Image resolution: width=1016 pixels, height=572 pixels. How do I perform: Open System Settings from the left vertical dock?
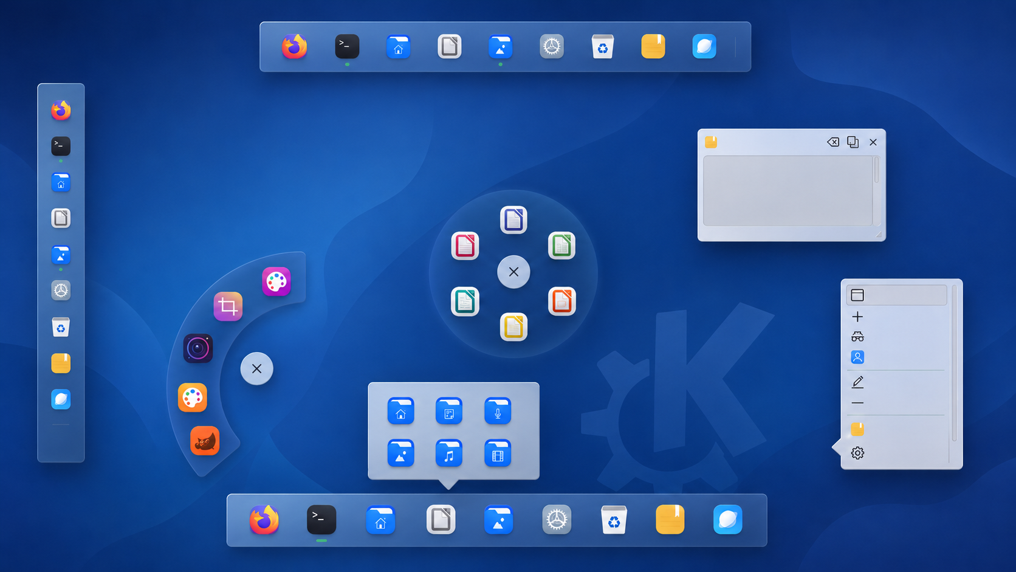coord(61,291)
